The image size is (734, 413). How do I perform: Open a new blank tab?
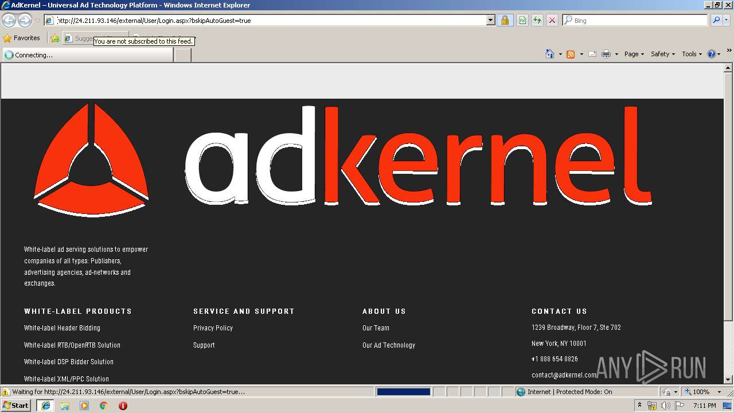[182, 55]
